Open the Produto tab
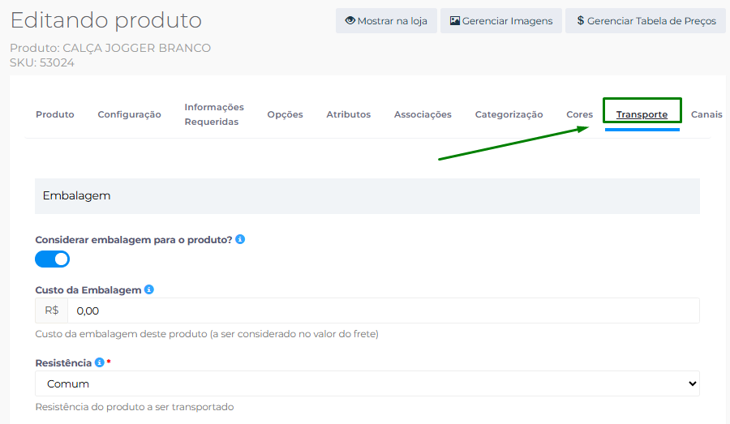 [55, 114]
